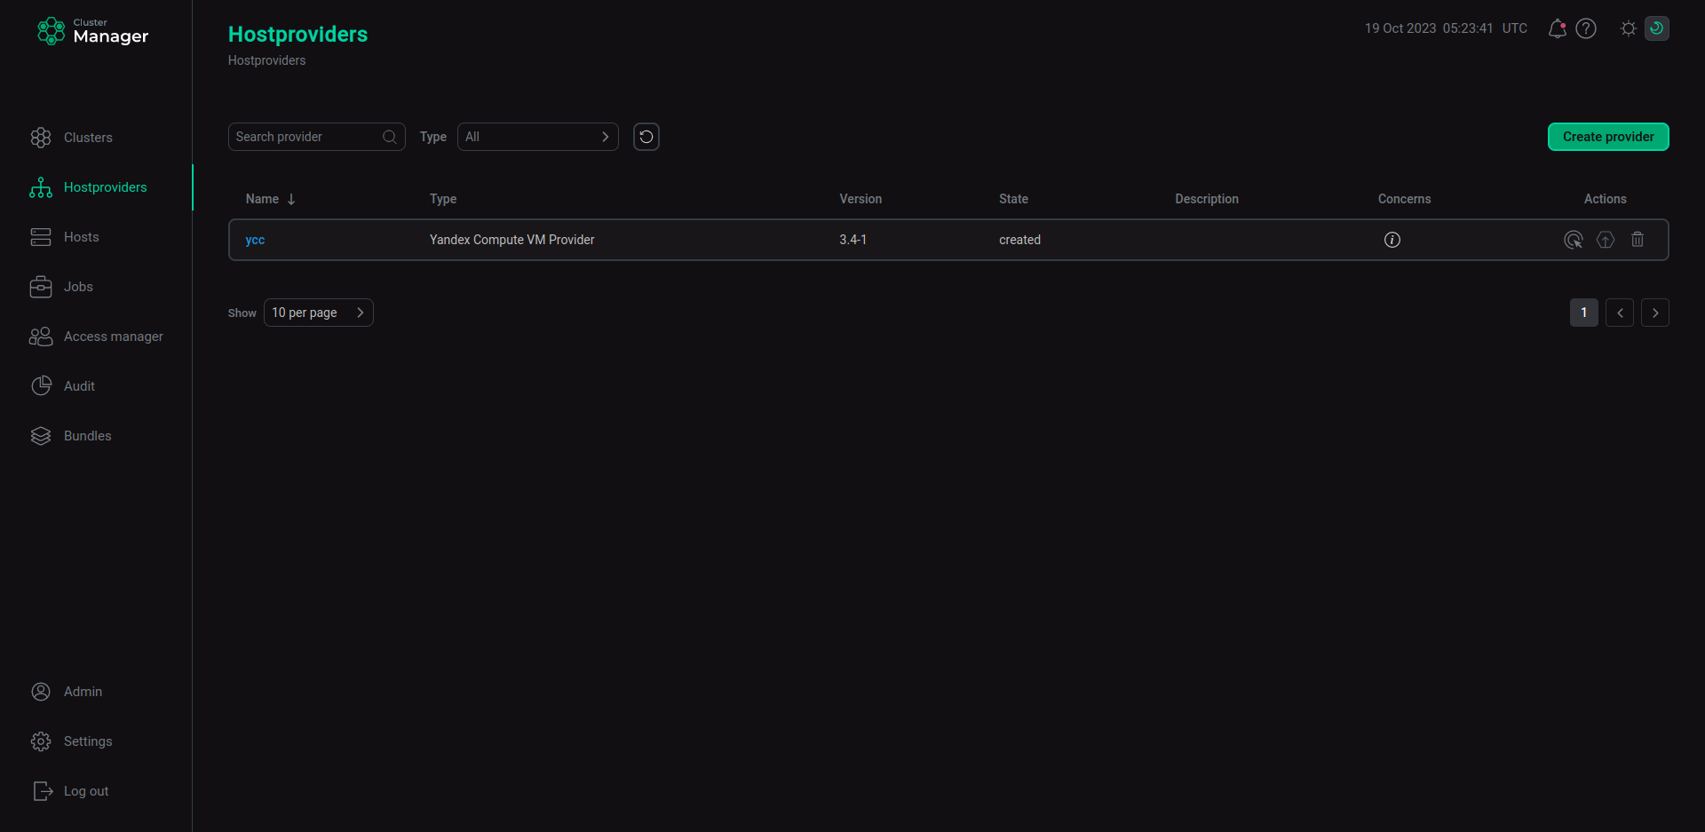The width and height of the screenshot is (1705, 832).
Task: Click the Version column header
Action: click(x=860, y=199)
